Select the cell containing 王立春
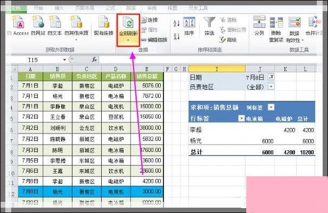The height and width of the screenshot is (213, 328). [x=57, y=117]
